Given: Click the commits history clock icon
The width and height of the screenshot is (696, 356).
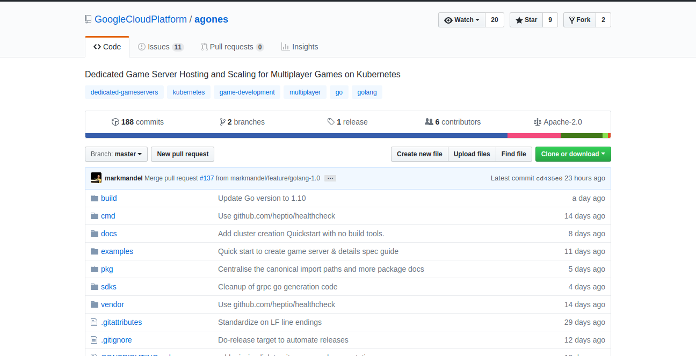Looking at the screenshot, I should click(x=115, y=122).
